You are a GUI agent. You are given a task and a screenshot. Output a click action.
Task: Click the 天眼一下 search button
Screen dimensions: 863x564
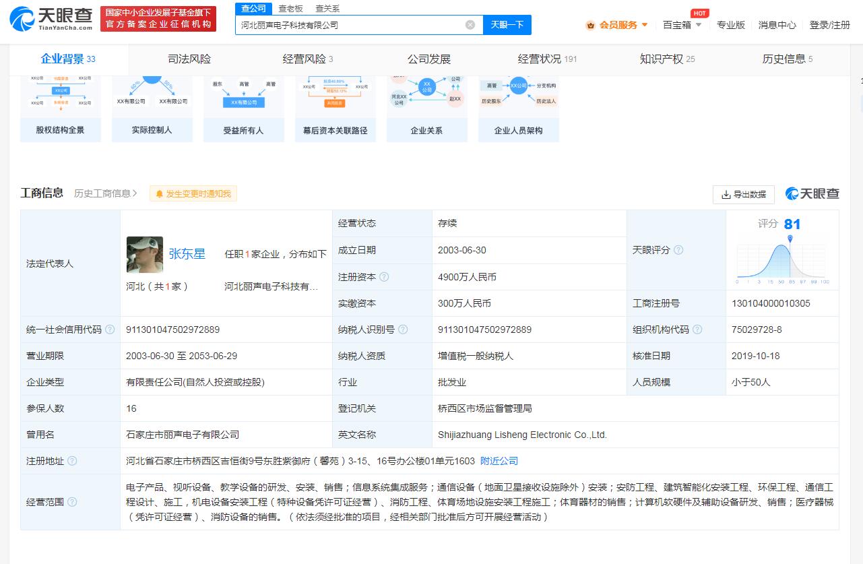tap(507, 25)
